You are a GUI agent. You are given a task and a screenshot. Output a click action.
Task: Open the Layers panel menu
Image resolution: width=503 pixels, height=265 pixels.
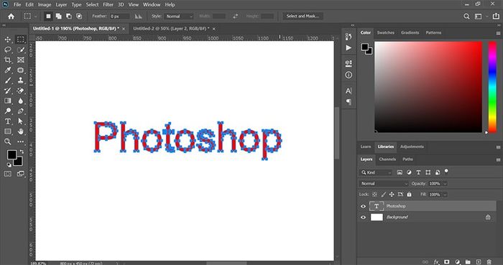tap(498, 159)
